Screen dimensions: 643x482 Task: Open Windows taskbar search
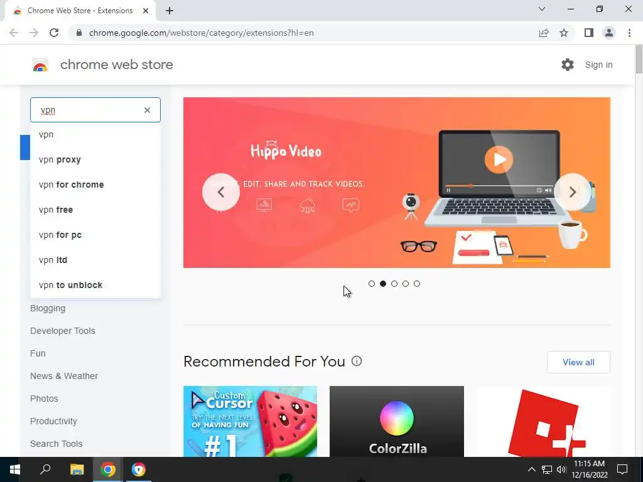45,469
